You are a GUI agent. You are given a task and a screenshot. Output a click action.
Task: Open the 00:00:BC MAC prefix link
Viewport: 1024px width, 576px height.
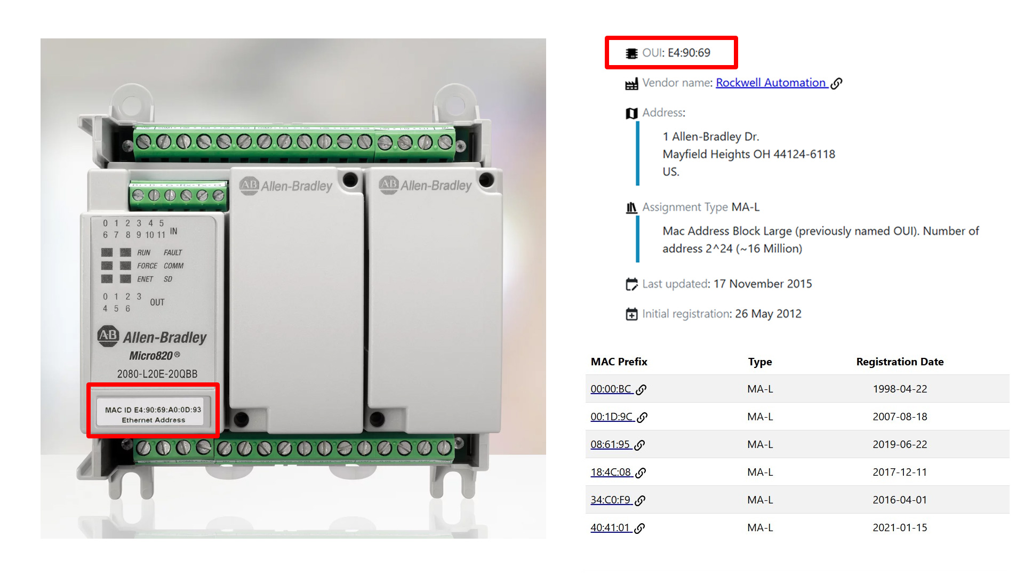tap(611, 389)
